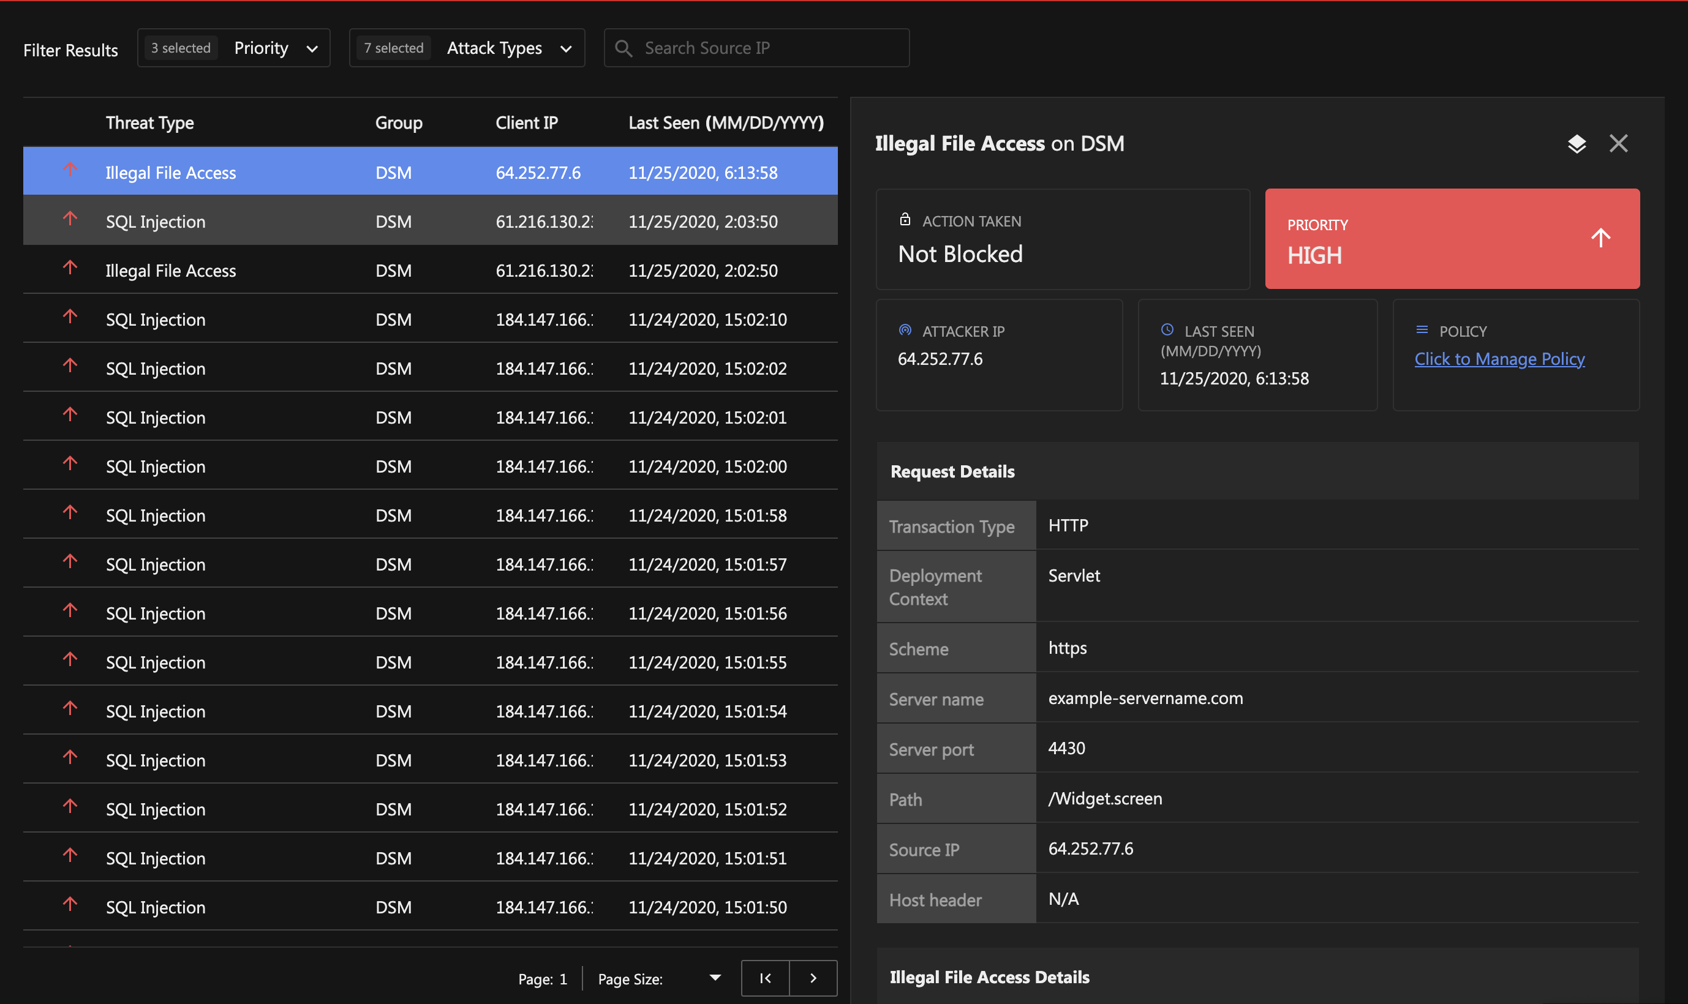The height and width of the screenshot is (1004, 1688).
Task: Click priority arrow icon in 15:01:50 row
Action: [70, 904]
